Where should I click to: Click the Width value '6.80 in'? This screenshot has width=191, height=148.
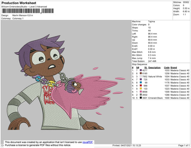click(x=186, y=11)
